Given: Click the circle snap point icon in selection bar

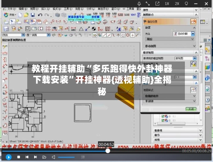Looking at the screenshot, I should pos(123,35).
